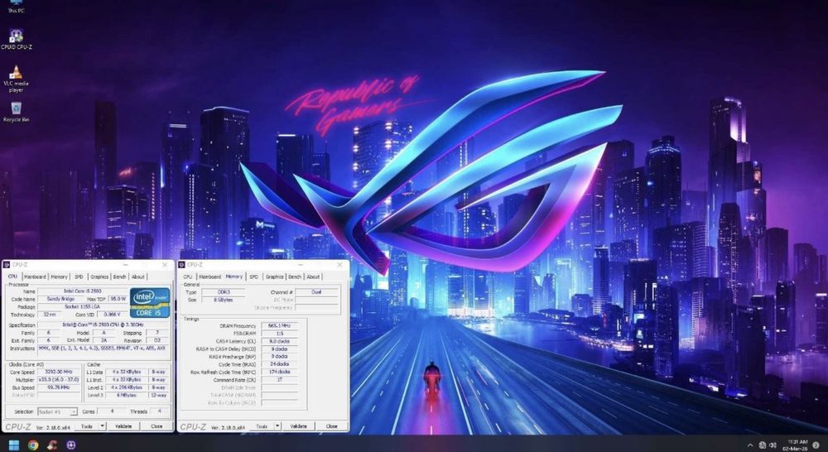Screen dimensions: 828x452
Task: Click title bar icon of processor CPU-Z window
Action: pyautogui.click(x=7, y=265)
